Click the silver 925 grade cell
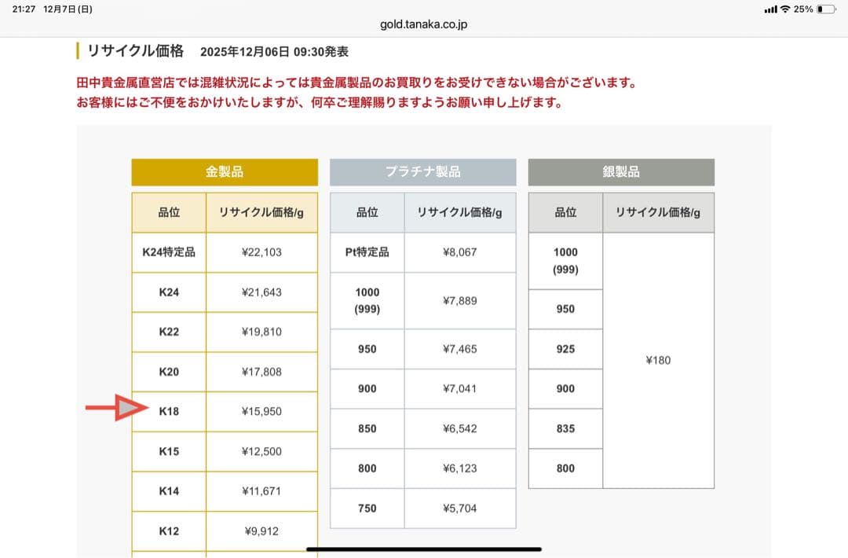The height and width of the screenshot is (558, 848). coord(565,349)
